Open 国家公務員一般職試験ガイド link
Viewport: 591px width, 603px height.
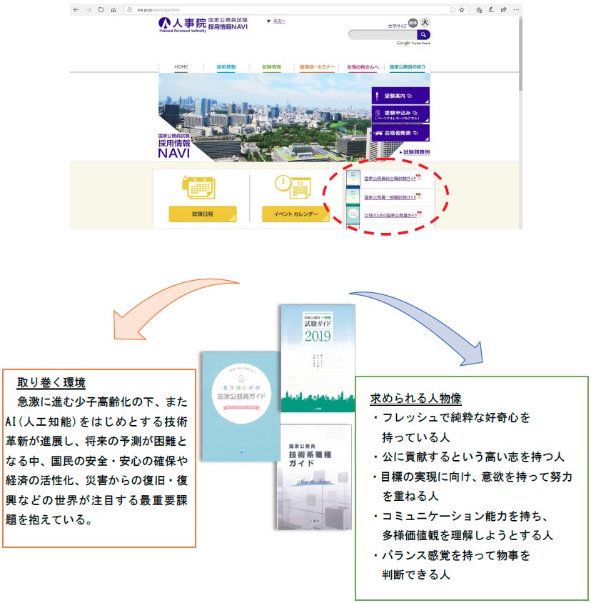[390, 197]
